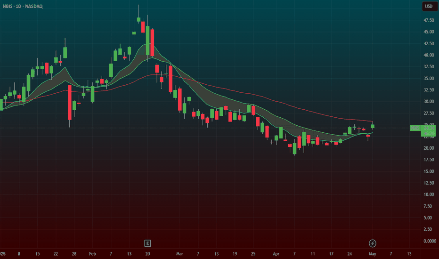439x259 pixels.
Task: Click the 2.50 price axis label
Action: (x=428, y=229)
